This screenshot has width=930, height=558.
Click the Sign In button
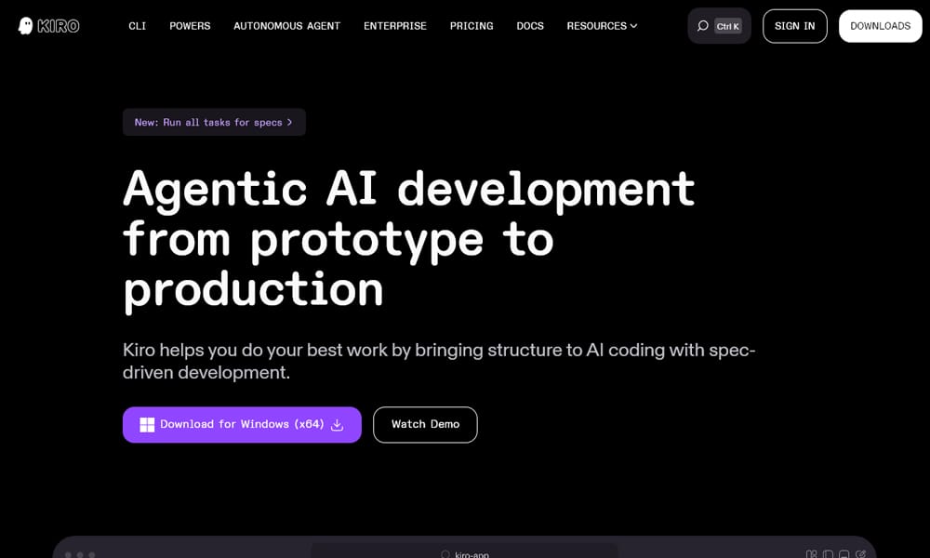click(794, 26)
